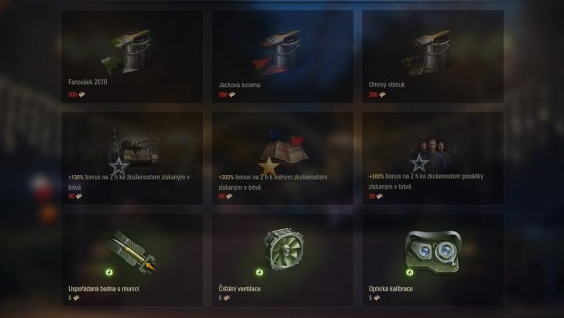The height and width of the screenshot is (318, 564).
Task: Select the ammo box directive icon
Action: click(132, 251)
